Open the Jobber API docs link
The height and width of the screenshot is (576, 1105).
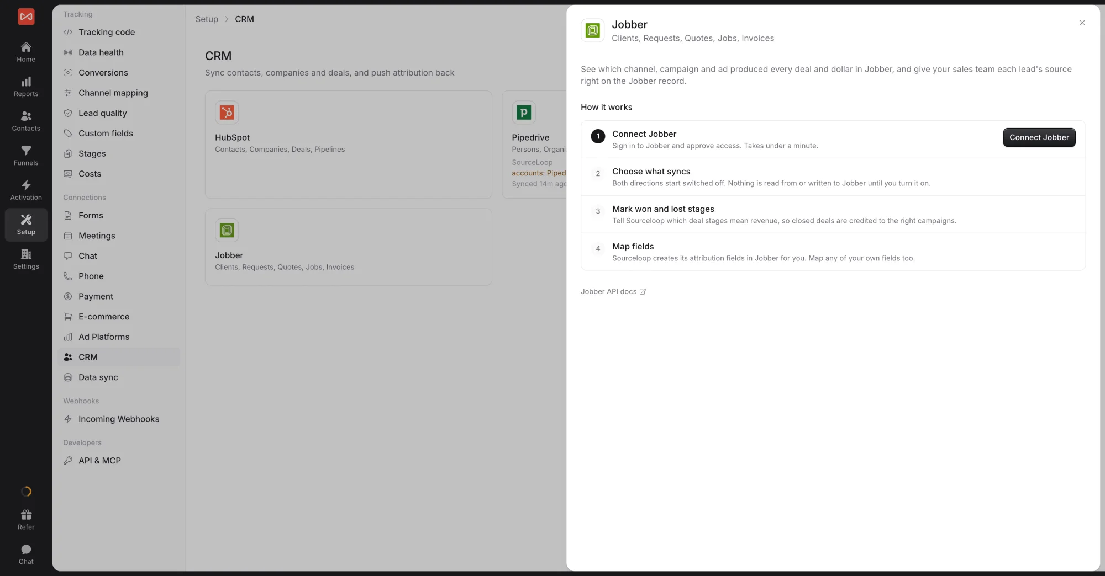click(613, 291)
